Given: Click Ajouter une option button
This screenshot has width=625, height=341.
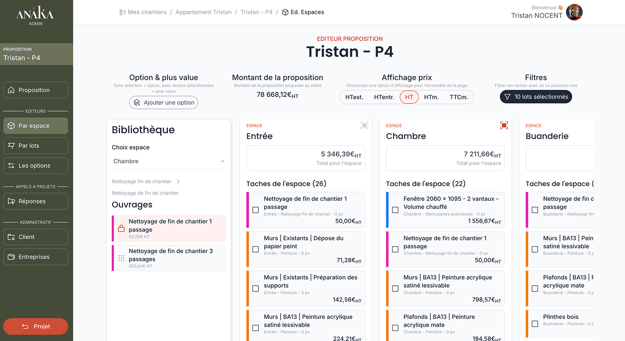Looking at the screenshot, I should [x=164, y=102].
